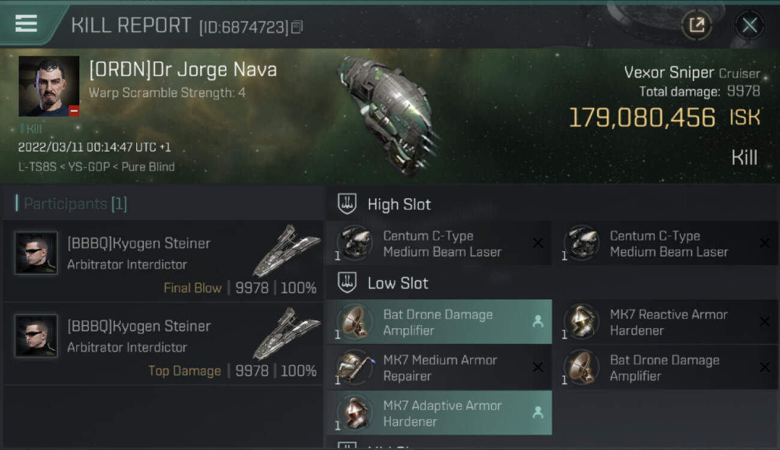Select the highlighted Bat Drone Damage Amplifier

(x=439, y=322)
